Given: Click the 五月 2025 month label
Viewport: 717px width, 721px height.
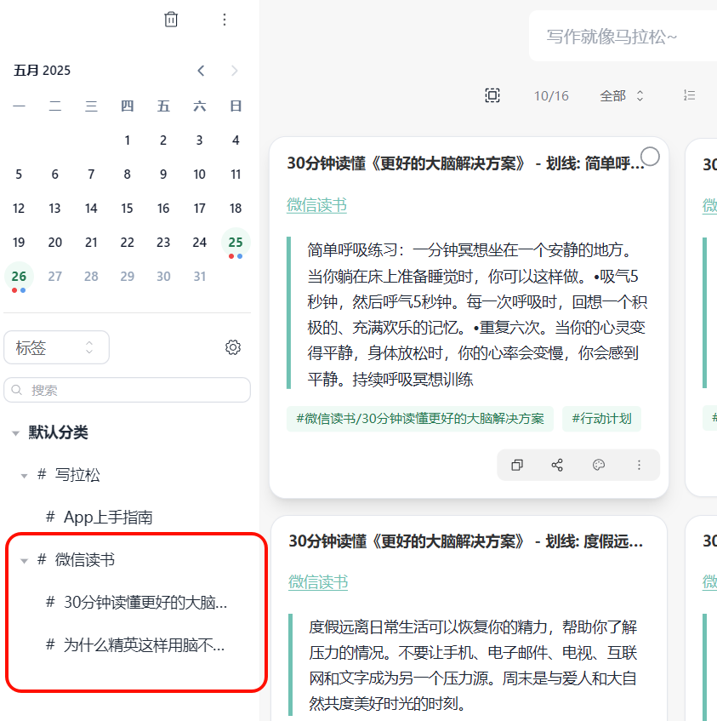Looking at the screenshot, I should [x=42, y=71].
